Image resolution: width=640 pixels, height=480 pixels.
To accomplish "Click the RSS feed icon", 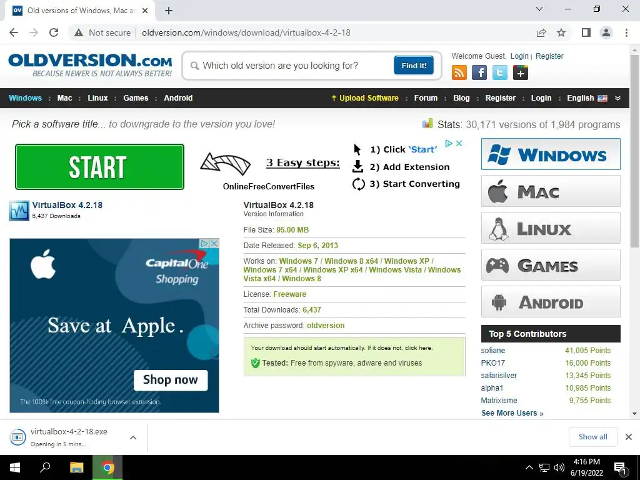I will pos(459,73).
